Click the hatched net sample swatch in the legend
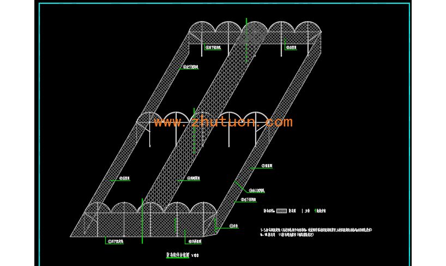Screen dimensions: 446x266 [281, 210]
